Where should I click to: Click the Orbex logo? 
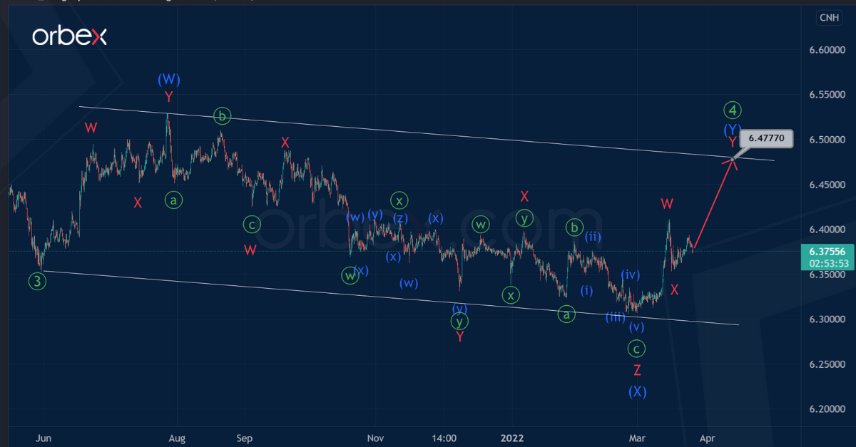click(69, 36)
